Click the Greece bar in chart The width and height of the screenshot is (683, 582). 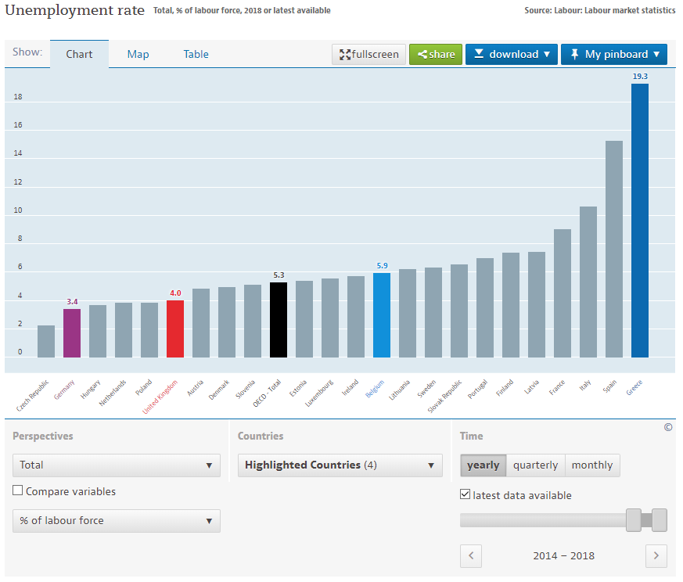point(639,220)
